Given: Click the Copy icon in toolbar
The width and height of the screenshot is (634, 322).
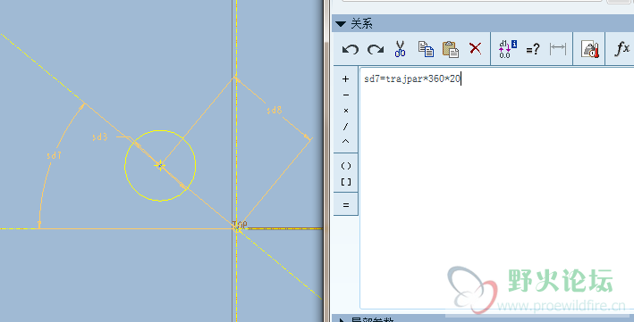Looking at the screenshot, I should point(426,49).
